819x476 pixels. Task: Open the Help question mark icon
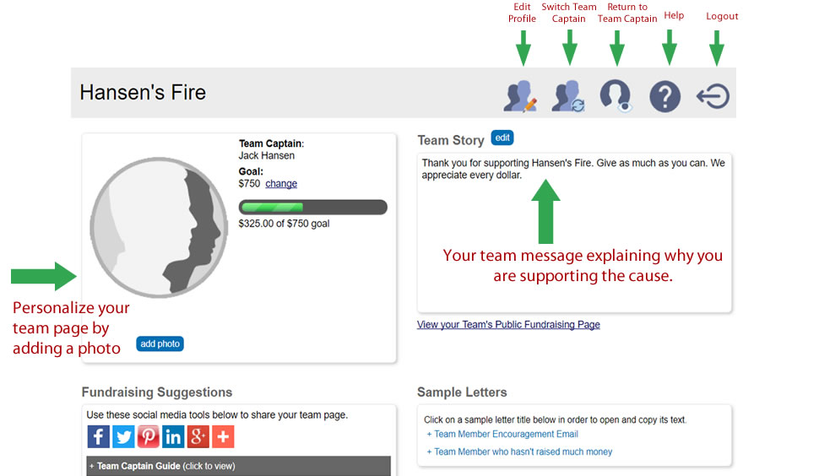click(664, 96)
